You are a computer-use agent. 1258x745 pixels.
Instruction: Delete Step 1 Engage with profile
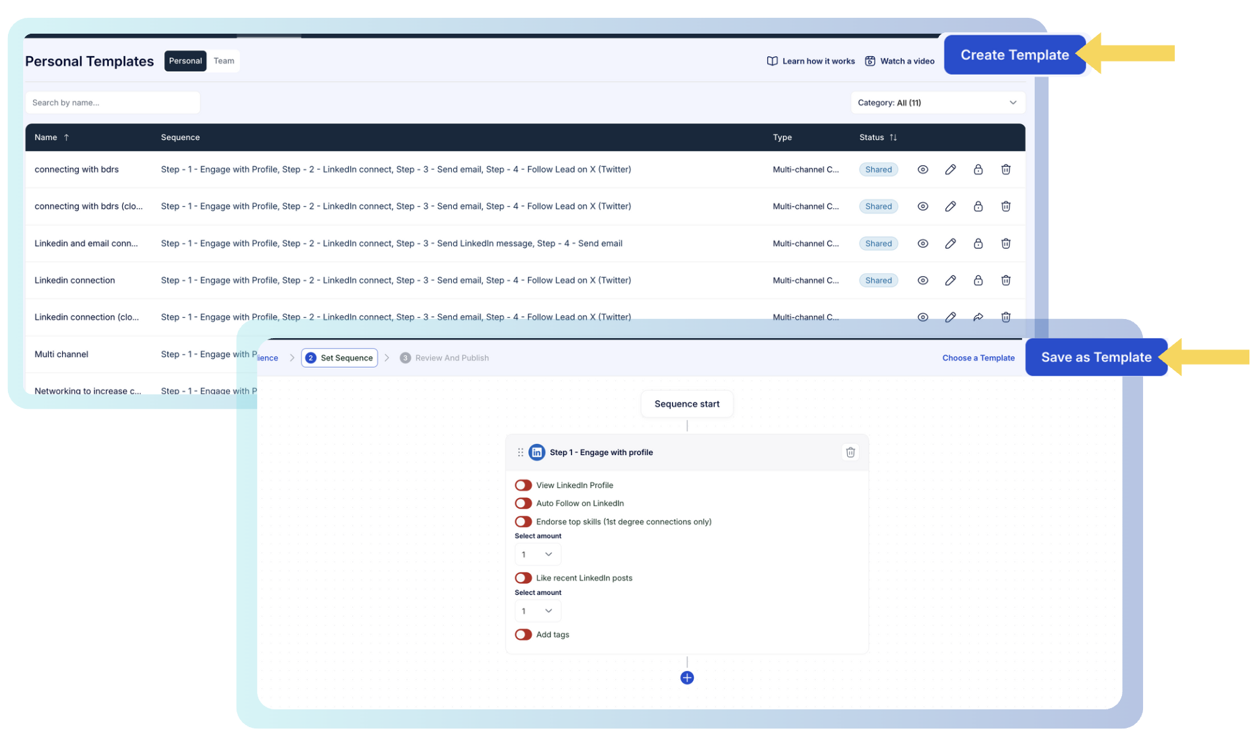click(850, 452)
